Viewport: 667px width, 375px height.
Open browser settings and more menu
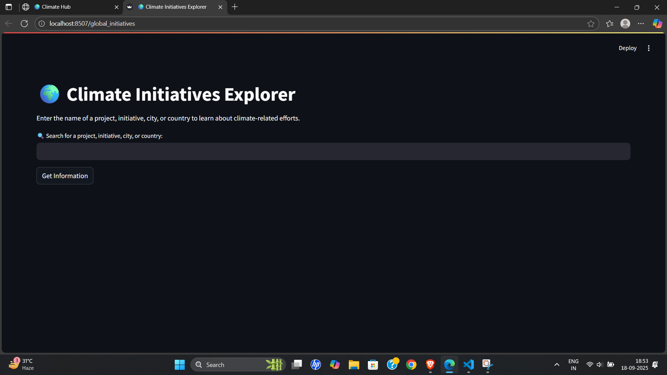(x=641, y=24)
